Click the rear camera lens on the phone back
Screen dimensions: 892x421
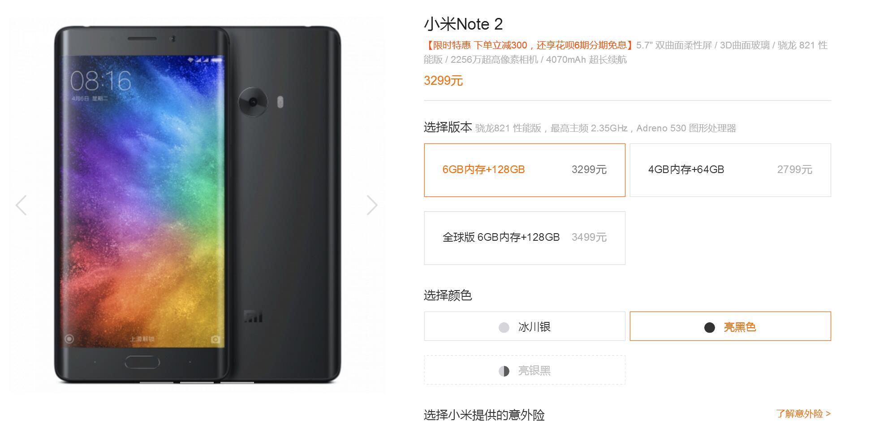253,102
